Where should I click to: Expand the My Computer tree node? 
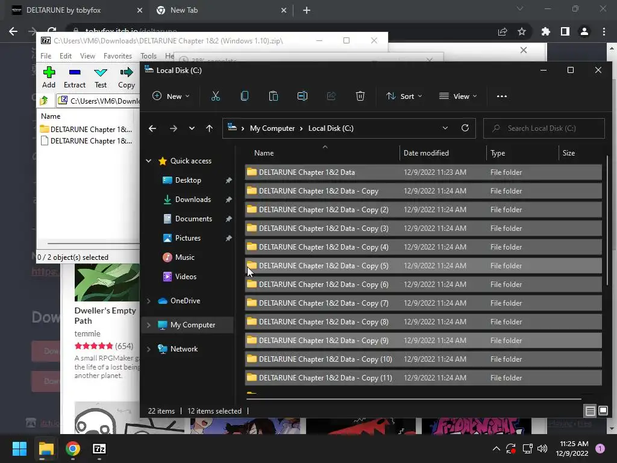click(149, 325)
